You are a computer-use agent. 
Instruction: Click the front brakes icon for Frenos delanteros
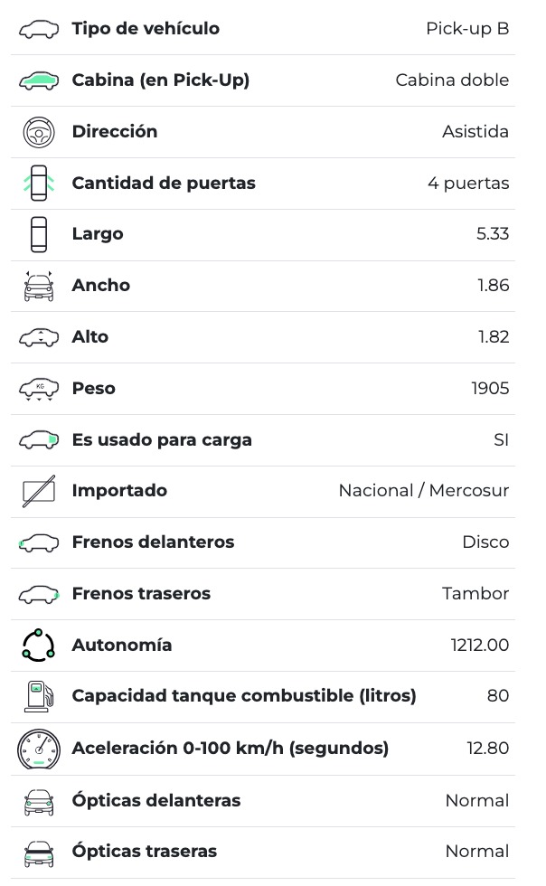coord(39,542)
